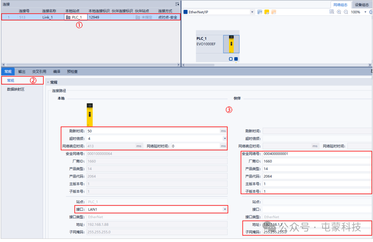Click the PLC icon in local station cell
Viewport: 373px width, 242px height.
click(x=68, y=17)
